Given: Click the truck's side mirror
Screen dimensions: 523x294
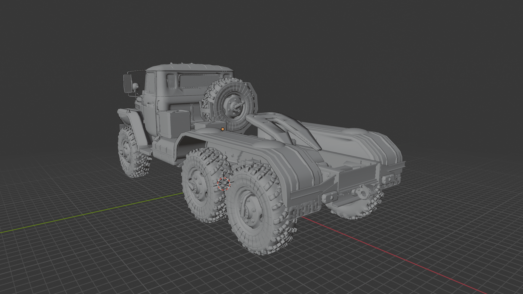Looking at the screenshot, I should [127, 83].
